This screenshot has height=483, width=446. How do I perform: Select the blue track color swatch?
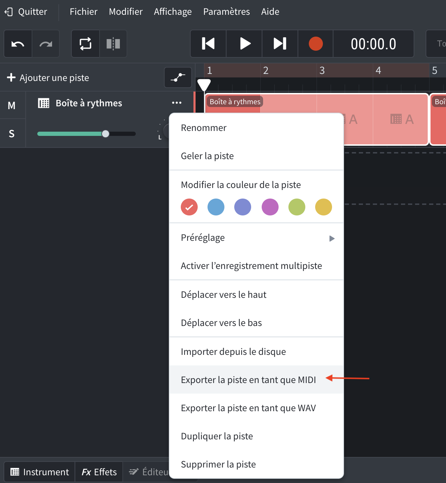point(216,207)
